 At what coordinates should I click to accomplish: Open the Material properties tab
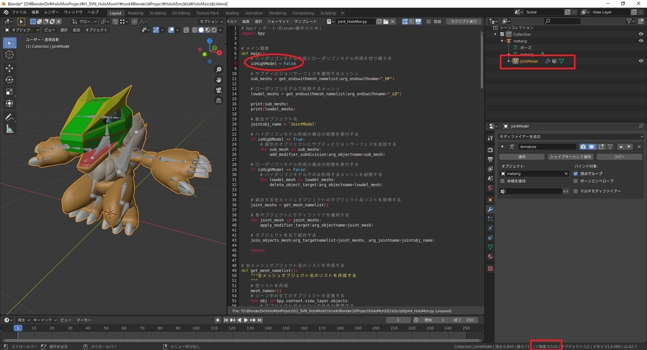[x=490, y=257]
